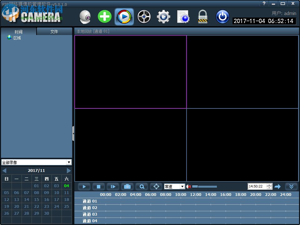Screen dimensions: 300x225
Task: Switch to the 时间 tab
Action: coord(18,32)
